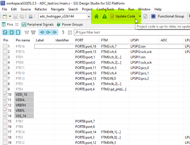Click the double waveform icon
Image resolution: width=190 pixels, height=145 pixels.
pyautogui.click(x=33, y=32)
